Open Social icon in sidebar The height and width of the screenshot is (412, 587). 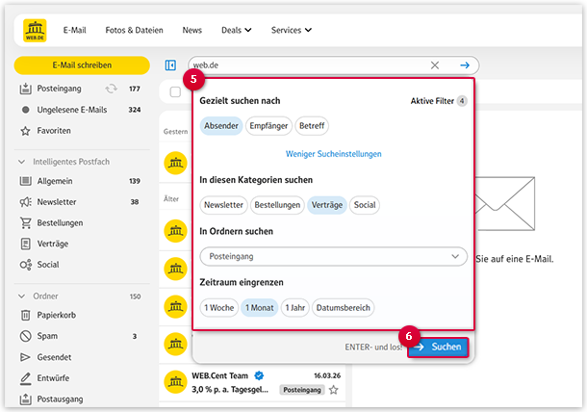[25, 265]
